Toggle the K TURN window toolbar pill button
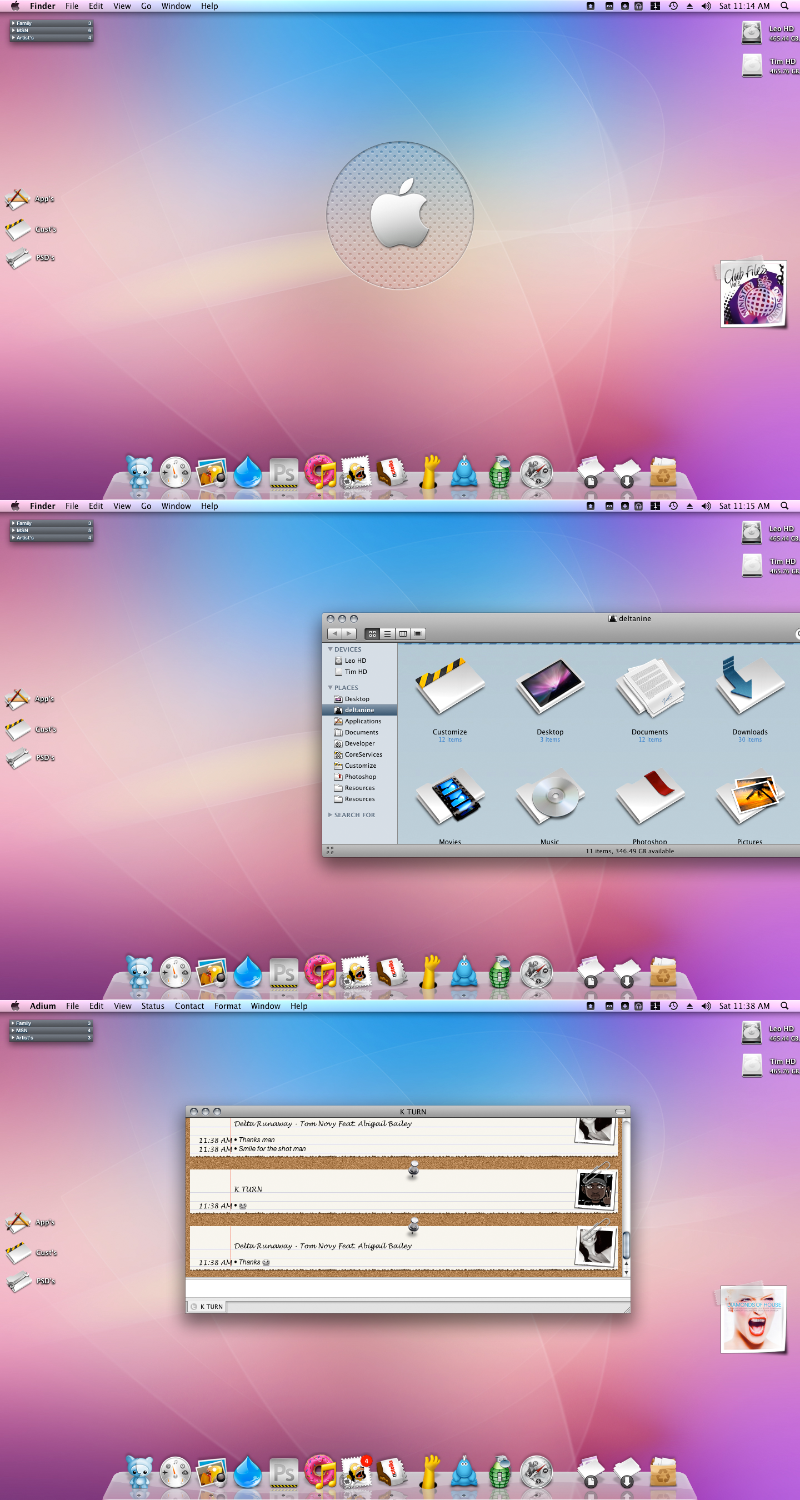 coord(620,1112)
